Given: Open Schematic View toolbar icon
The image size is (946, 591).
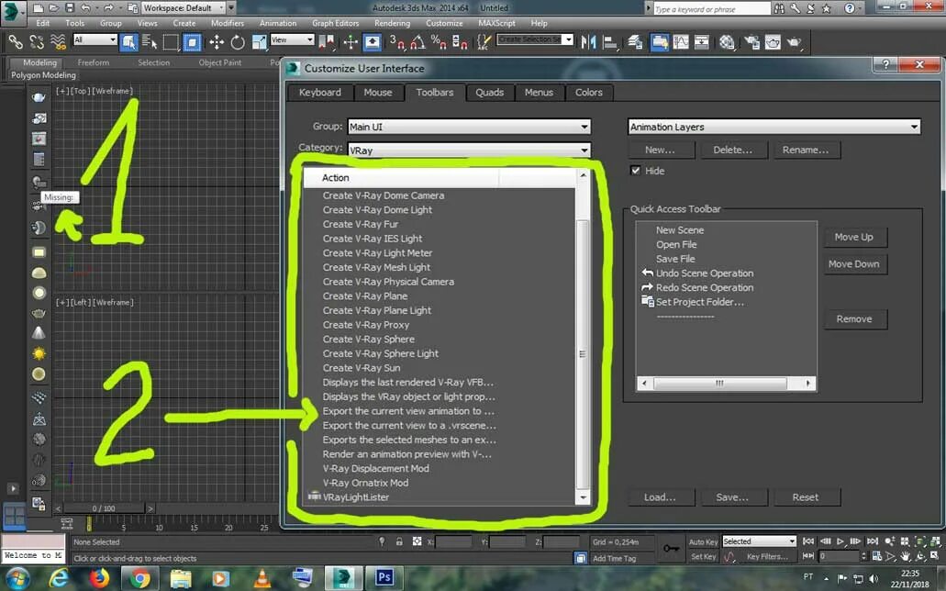Looking at the screenshot, I should pyautogui.click(x=702, y=41).
